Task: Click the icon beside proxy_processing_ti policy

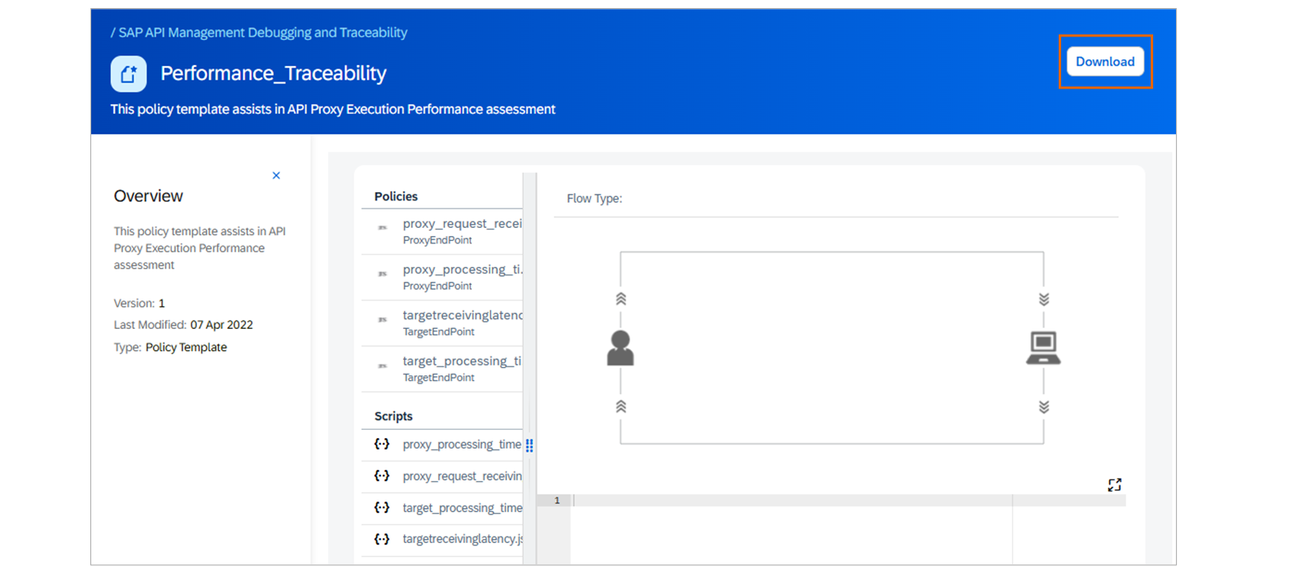Action: coord(382,274)
